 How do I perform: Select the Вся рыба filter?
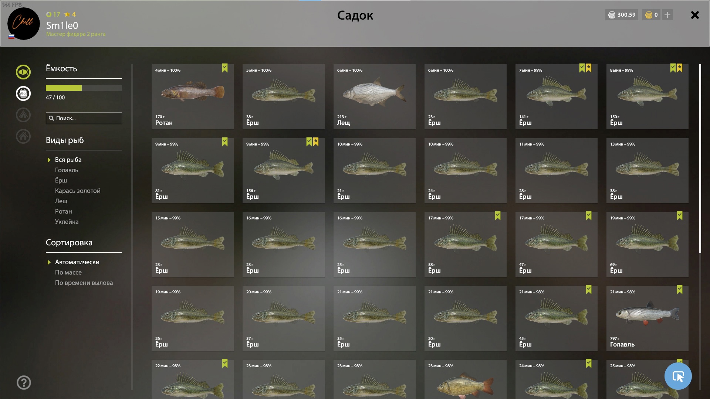coord(68,160)
